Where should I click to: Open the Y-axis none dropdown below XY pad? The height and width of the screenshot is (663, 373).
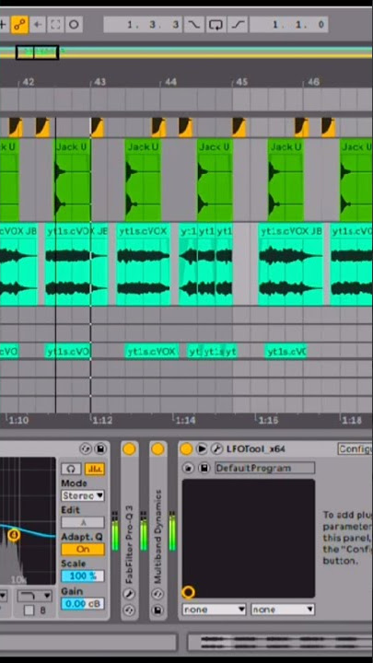283,610
